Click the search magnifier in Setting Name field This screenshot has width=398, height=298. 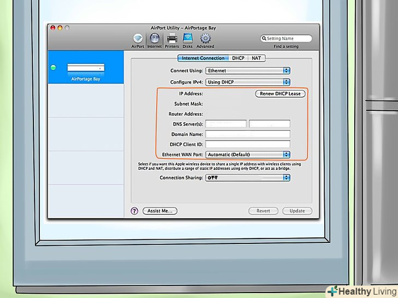point(264,39)
